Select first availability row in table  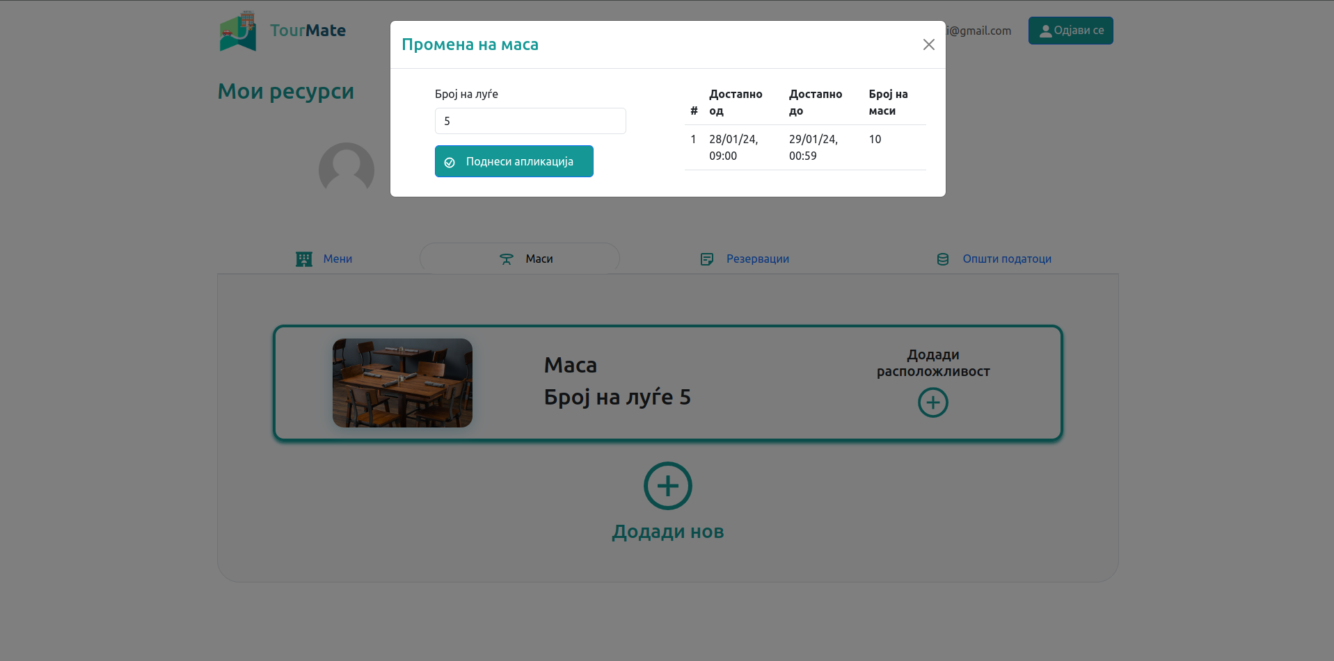tap(804, 147)
